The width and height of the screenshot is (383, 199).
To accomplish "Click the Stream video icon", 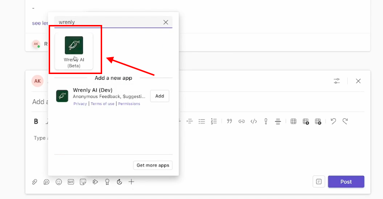I will (95, 182).
